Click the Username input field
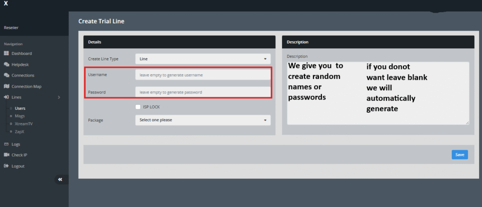 (203, 75)
